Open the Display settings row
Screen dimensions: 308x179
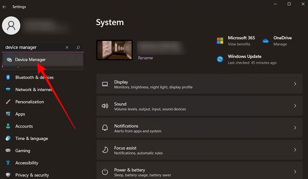pos(199,84)
